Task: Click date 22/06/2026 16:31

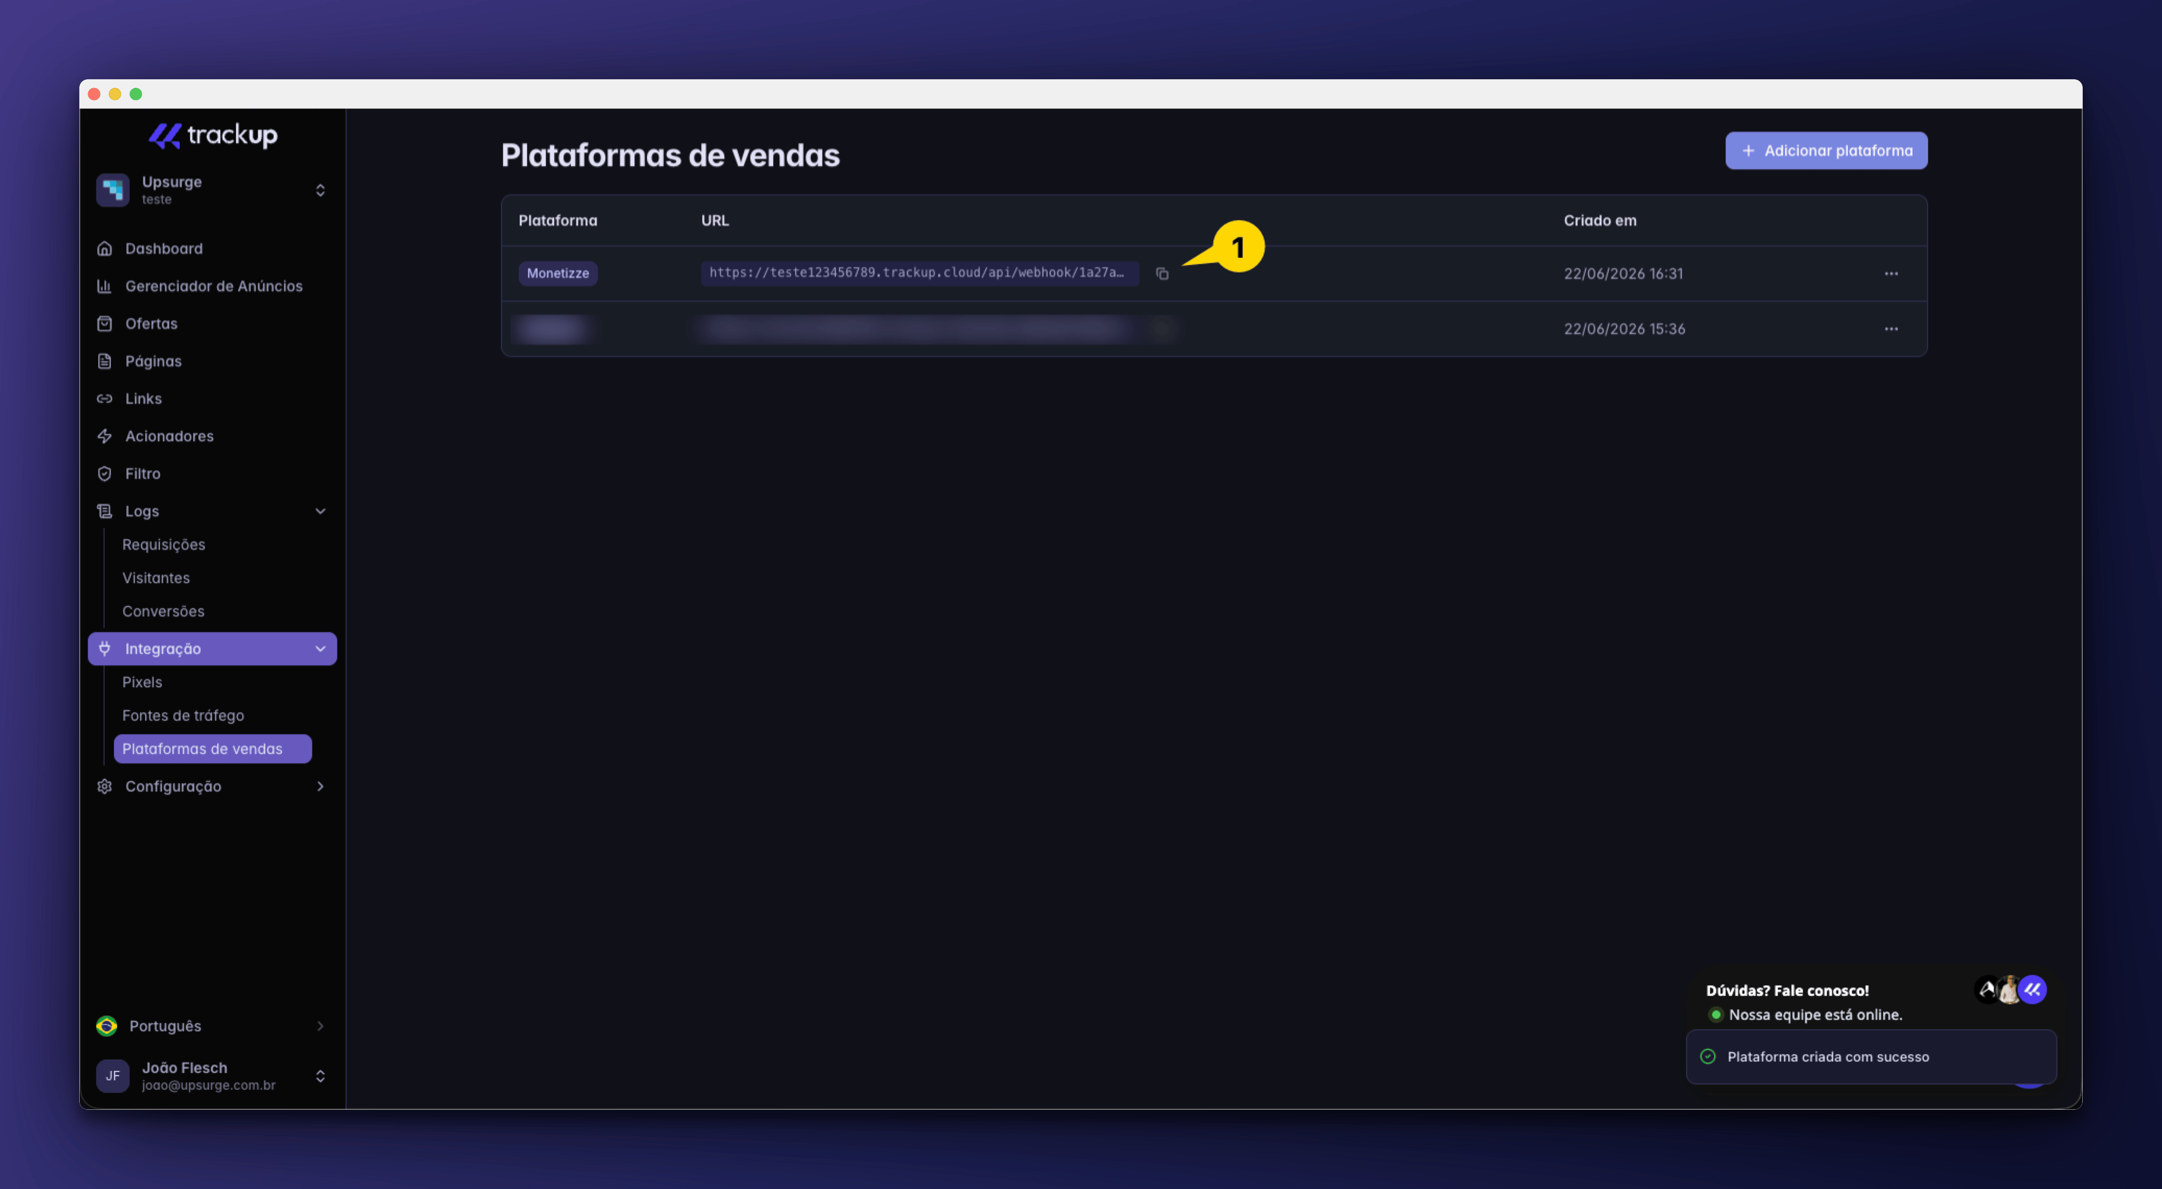Action: 1623,273
